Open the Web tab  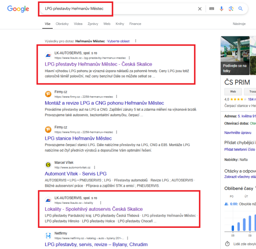coord(107,24)
